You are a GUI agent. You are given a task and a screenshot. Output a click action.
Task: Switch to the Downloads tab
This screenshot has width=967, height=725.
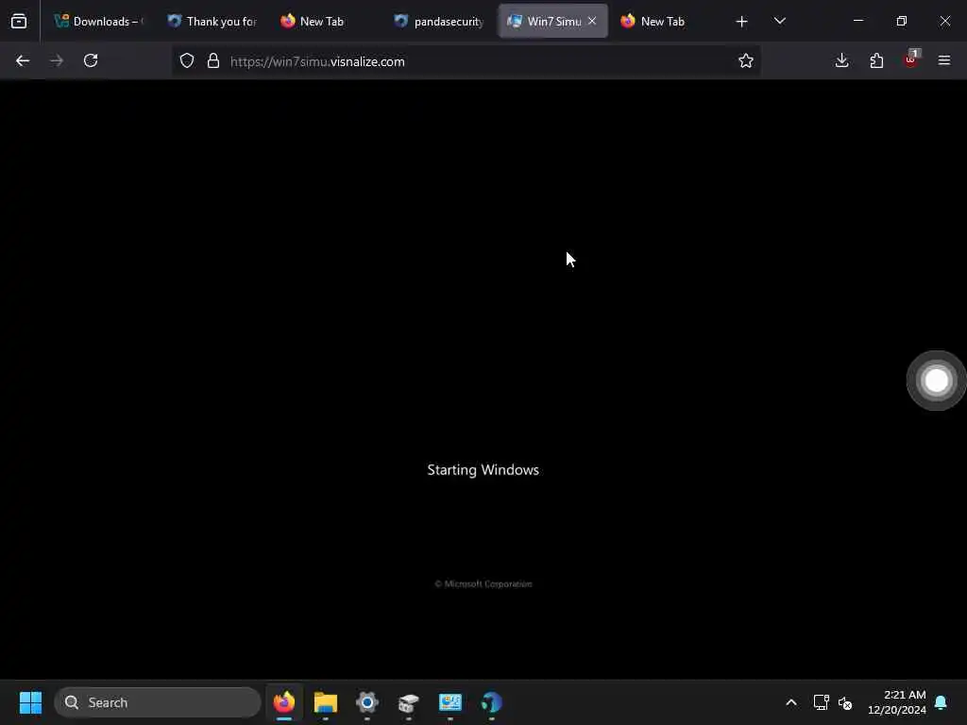tap(98, 21)
